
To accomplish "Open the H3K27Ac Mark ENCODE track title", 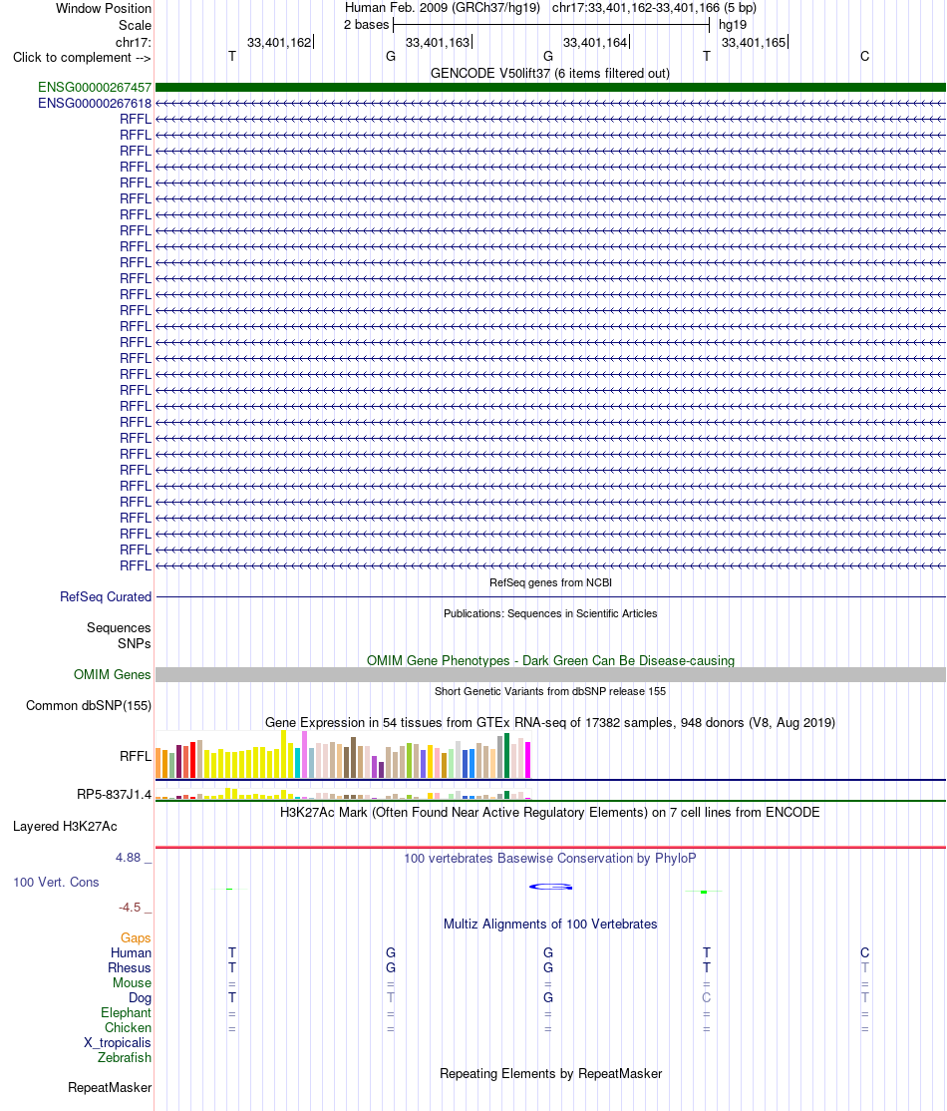I will tap(550, 812).
